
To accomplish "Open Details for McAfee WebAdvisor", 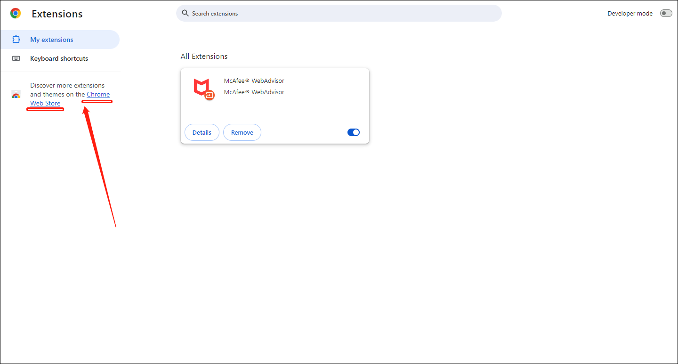I will click(x=202, y=132).
